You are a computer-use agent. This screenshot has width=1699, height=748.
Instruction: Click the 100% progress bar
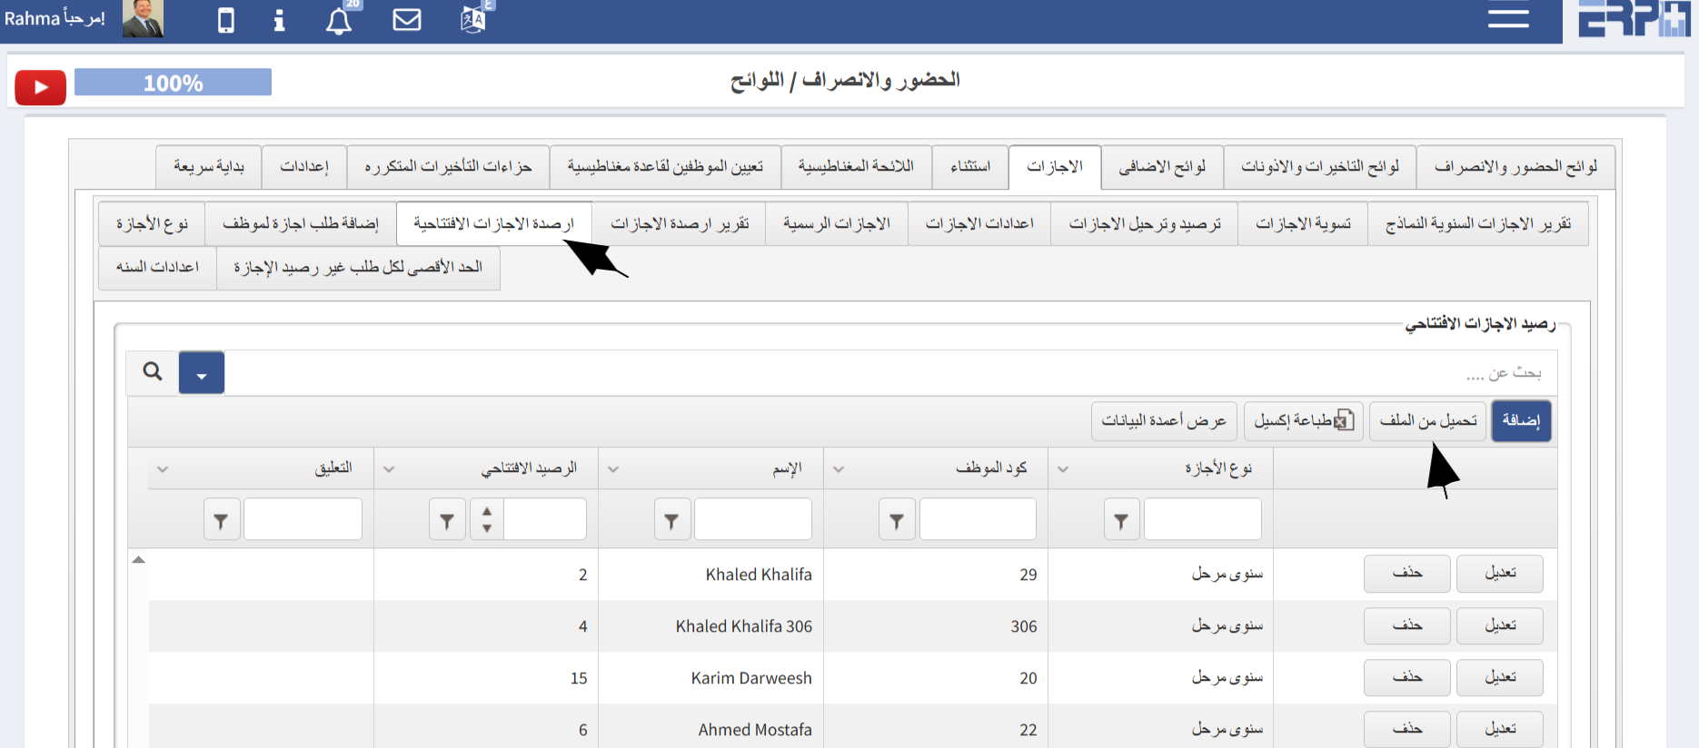[x=173, y=83]
